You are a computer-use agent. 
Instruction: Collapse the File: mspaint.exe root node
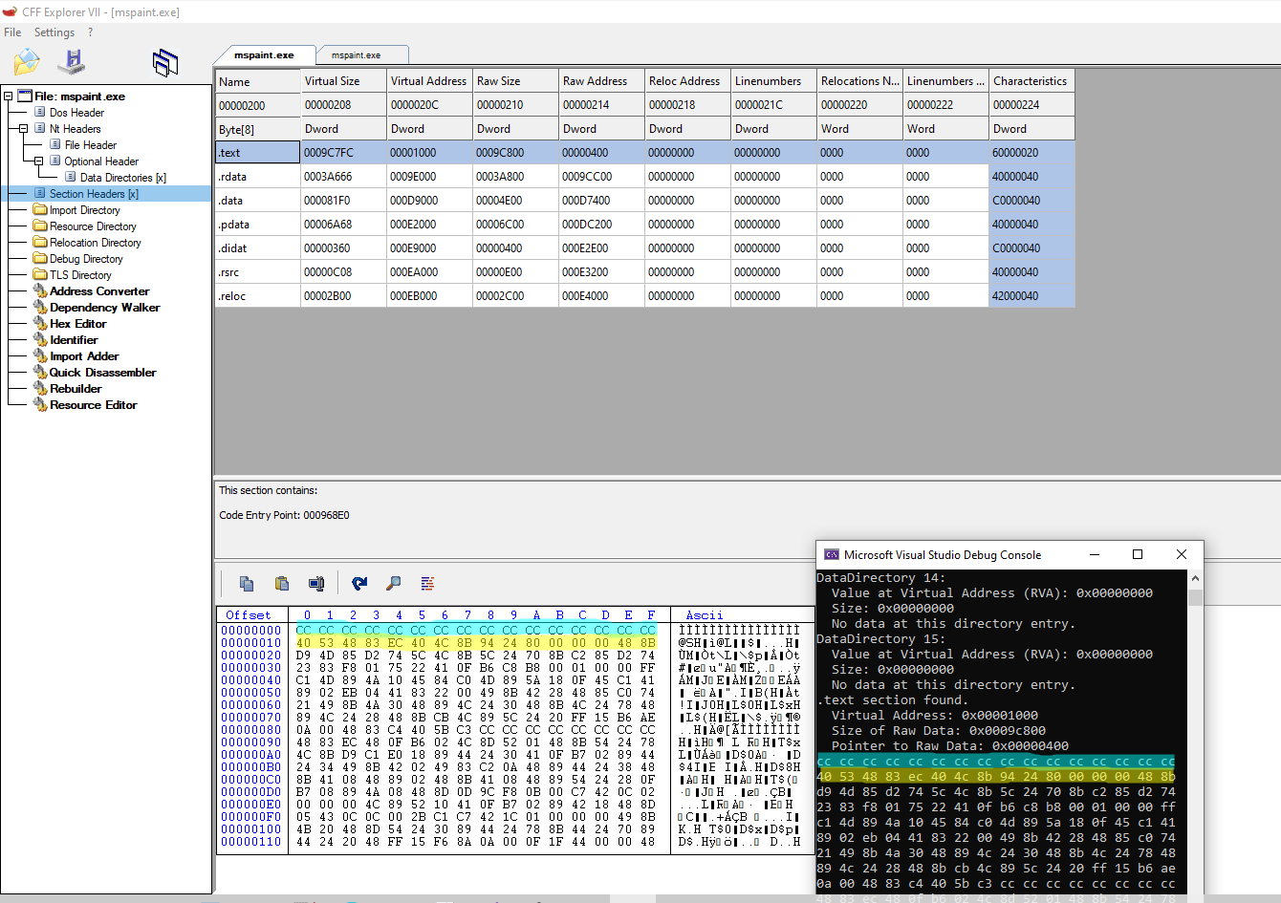(x=9, y=96)
